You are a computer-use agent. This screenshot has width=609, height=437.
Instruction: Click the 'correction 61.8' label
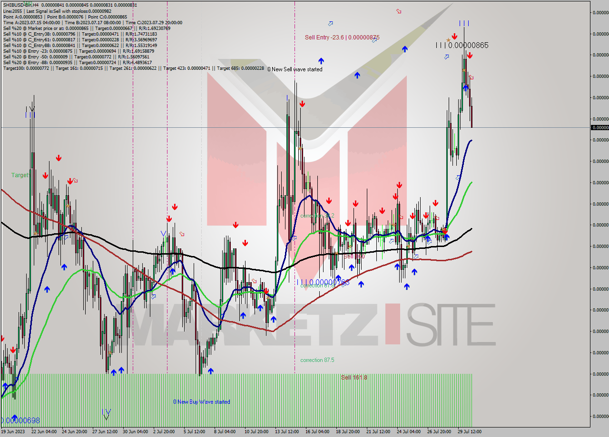point(317,285)
